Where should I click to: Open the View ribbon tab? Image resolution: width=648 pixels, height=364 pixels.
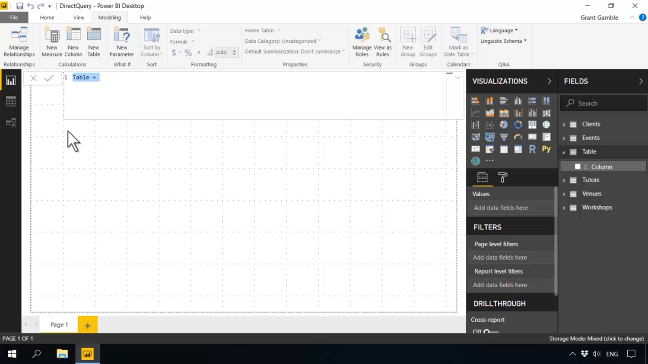[79, 18]
